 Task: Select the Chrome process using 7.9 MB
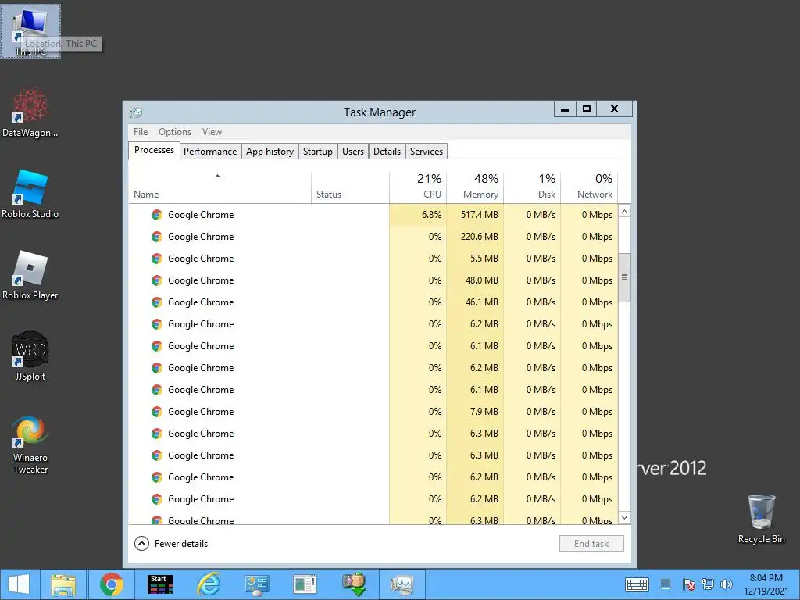click(373, 412)
